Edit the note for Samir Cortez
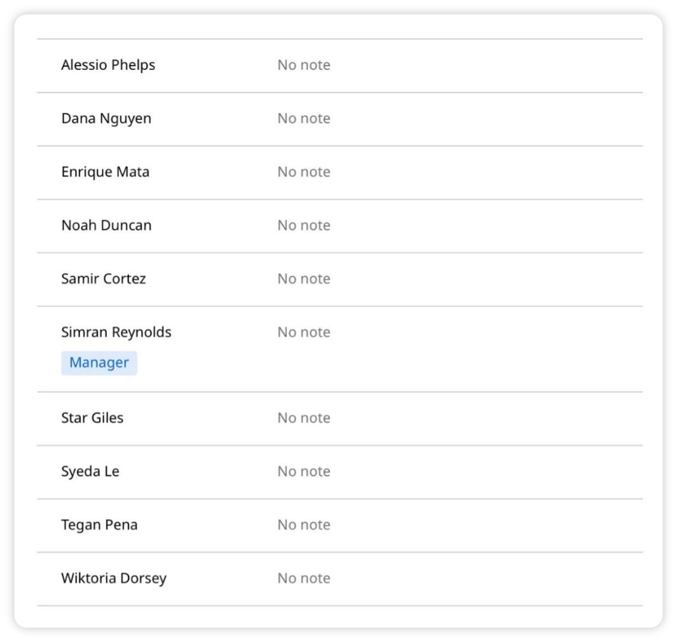Screen dimensions: 677x642 point(304,279)
